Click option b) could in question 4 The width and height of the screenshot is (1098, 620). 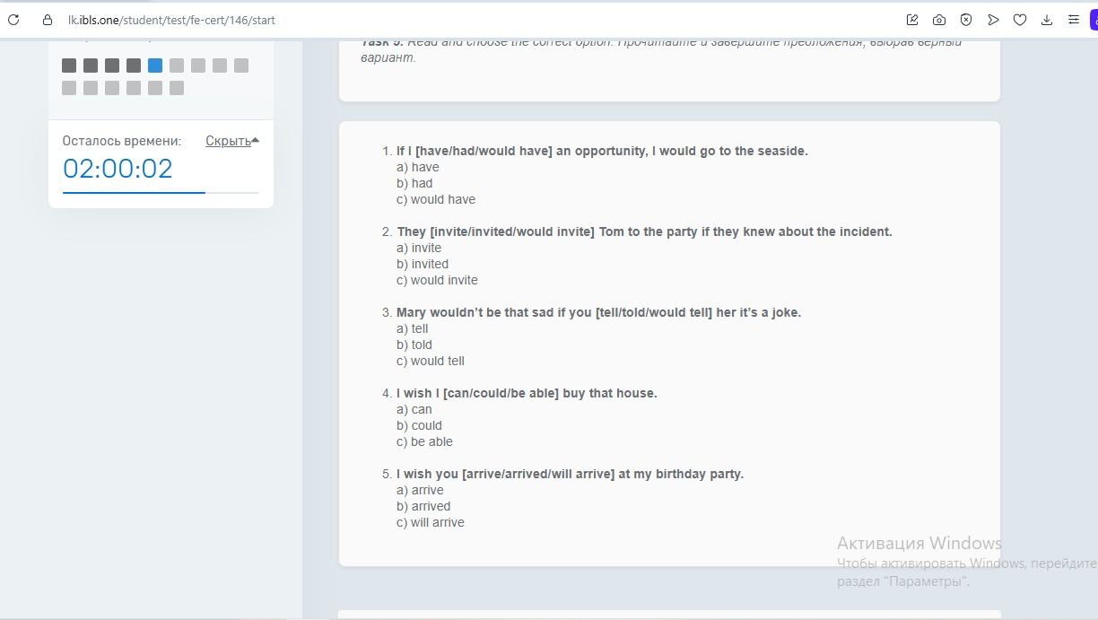pyautogui.click(x=419, y=425)
